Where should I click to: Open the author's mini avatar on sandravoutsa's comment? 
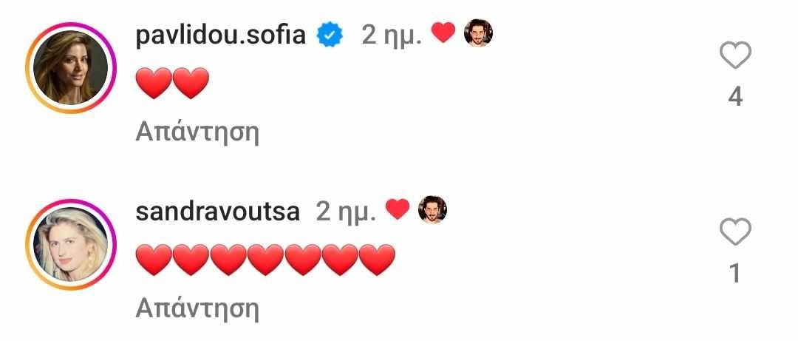432,210
